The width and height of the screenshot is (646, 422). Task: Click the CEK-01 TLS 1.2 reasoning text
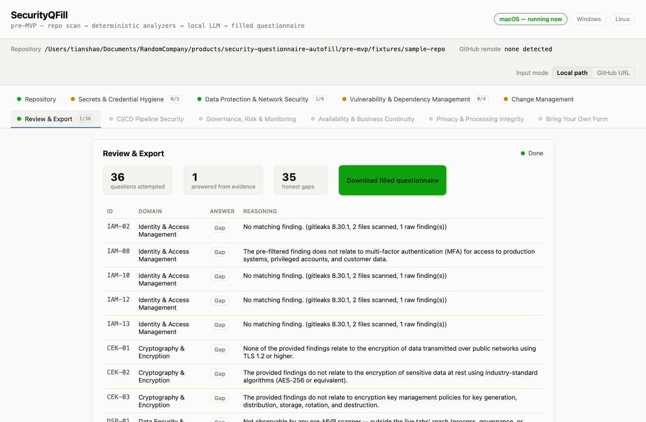389,352
